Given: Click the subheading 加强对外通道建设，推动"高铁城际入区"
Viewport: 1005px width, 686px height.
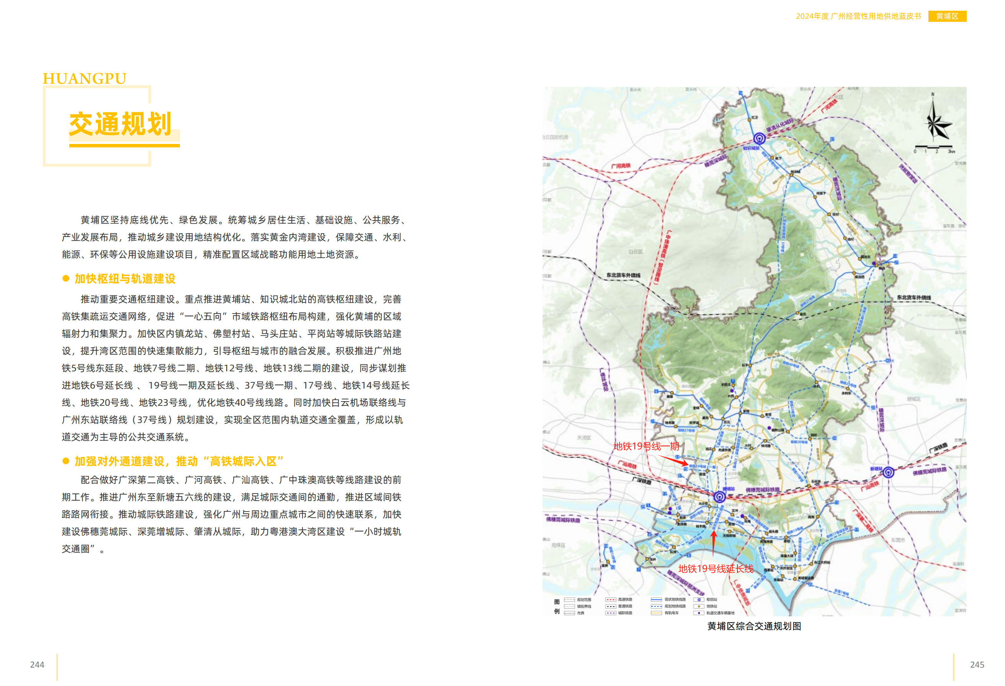Looking at the screenshot, I should point(179,462).
